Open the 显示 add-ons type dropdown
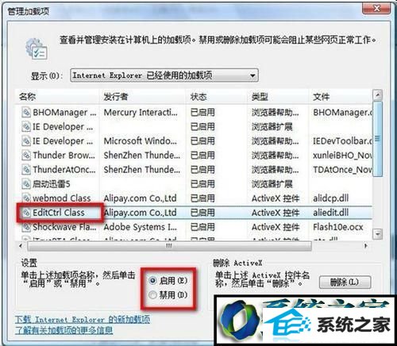Screen dimensions: 397x346 [164, 75]
